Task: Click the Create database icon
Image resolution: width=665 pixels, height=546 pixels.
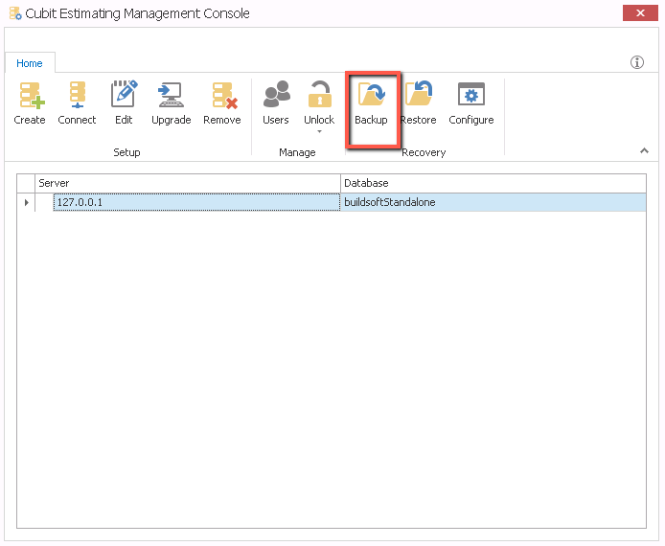Action: 30,97
